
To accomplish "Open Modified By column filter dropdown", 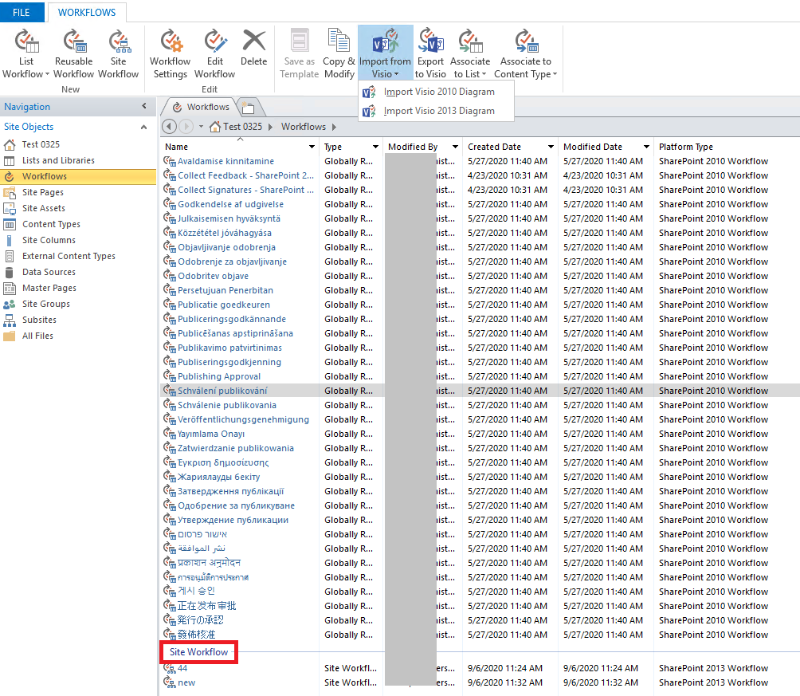I will 455,147.
